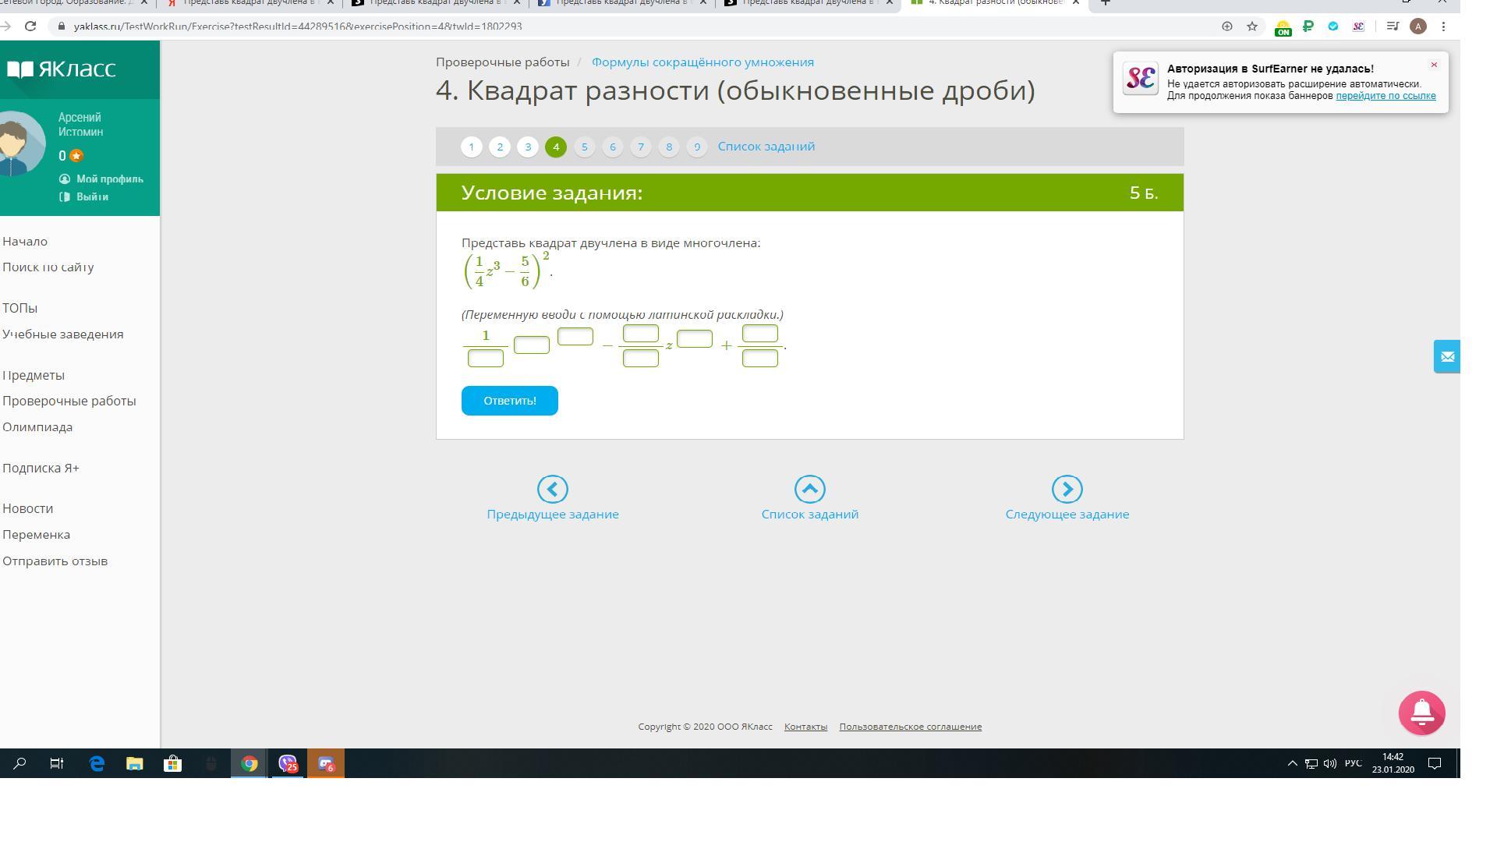1497x842 pixels.
Task: Go to exercise number 2
Action: (x=500, y=147)
